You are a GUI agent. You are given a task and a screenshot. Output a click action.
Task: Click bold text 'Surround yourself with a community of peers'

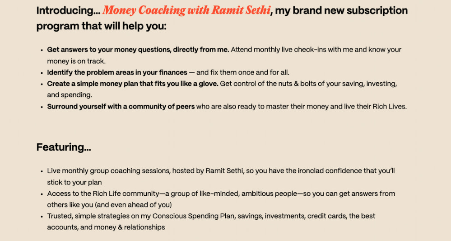click(121, 107)
